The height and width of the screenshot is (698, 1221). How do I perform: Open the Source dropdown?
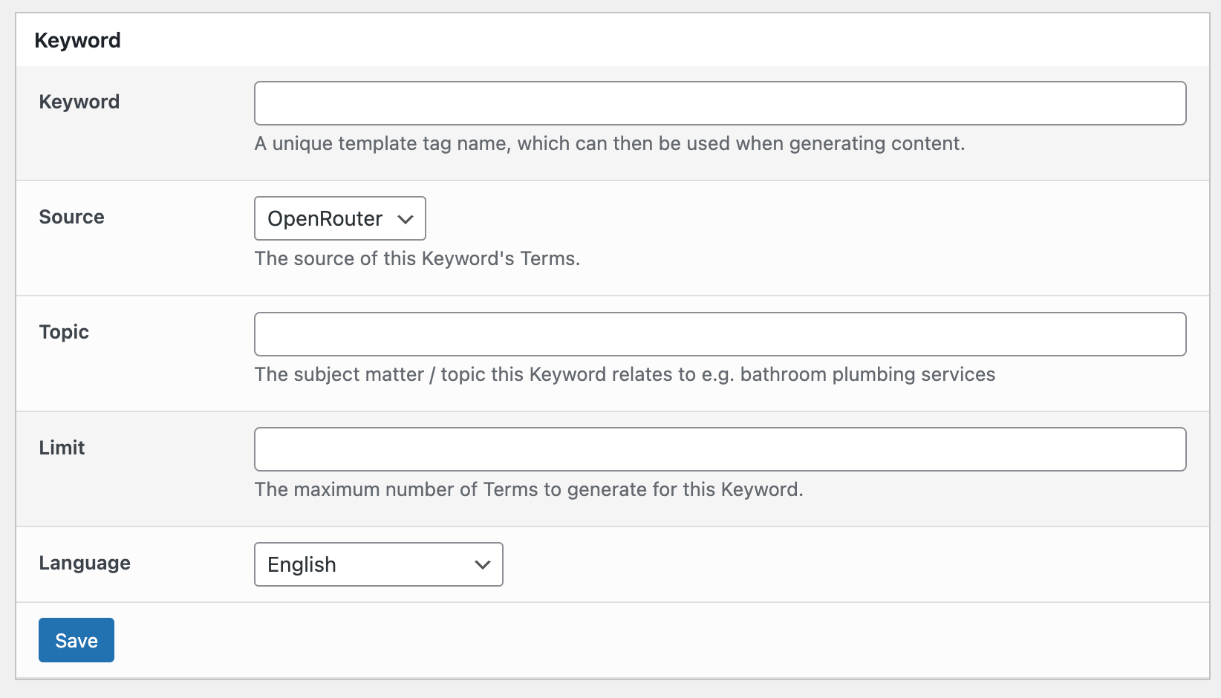[339, 218]
